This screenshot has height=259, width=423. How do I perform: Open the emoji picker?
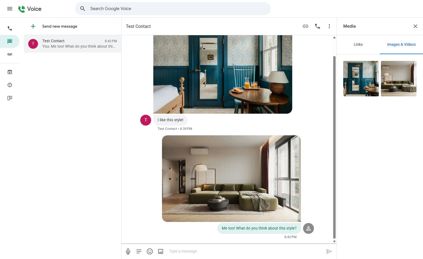click(150, 251)
